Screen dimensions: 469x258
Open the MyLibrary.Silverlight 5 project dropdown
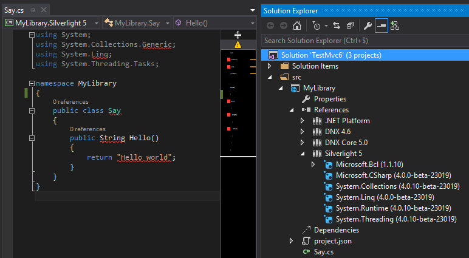(52, 23)
